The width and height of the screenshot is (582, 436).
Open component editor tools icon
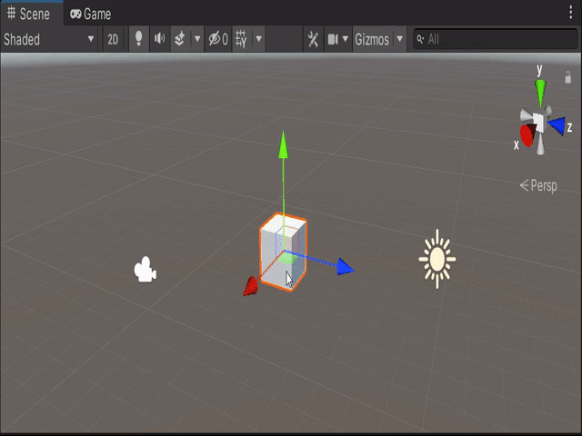click(x=313, y=39)
